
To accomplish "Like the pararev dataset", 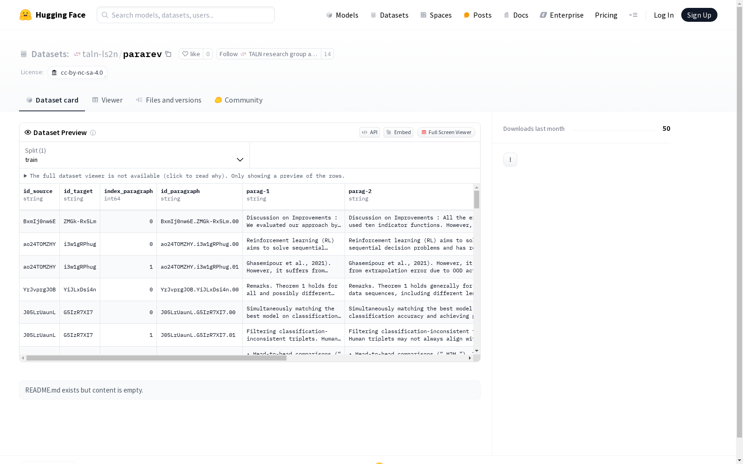I will (x=191, y=54).
